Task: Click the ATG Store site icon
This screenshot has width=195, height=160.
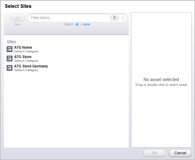Action: 9,58
